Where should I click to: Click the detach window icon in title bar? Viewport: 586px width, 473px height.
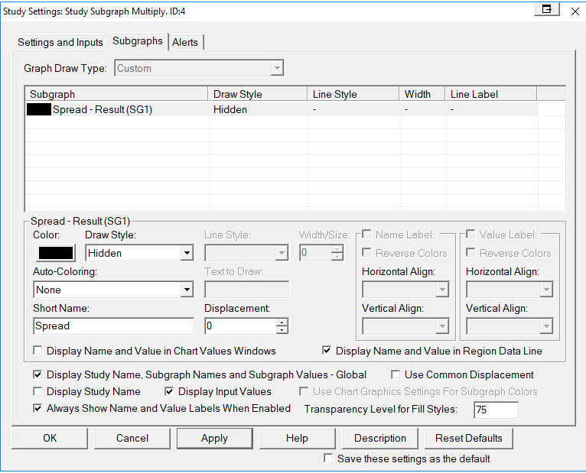click(546, 9)
